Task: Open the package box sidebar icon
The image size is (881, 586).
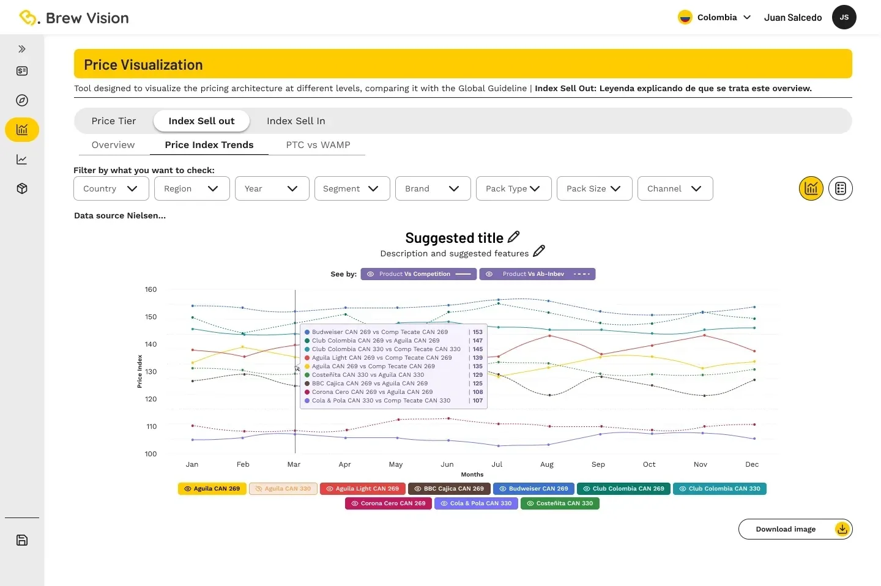Action: pos(22,188)
